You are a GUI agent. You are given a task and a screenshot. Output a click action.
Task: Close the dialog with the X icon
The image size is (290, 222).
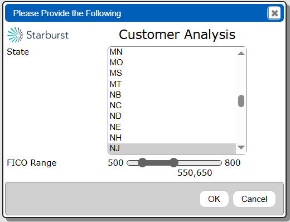point(274,13)
